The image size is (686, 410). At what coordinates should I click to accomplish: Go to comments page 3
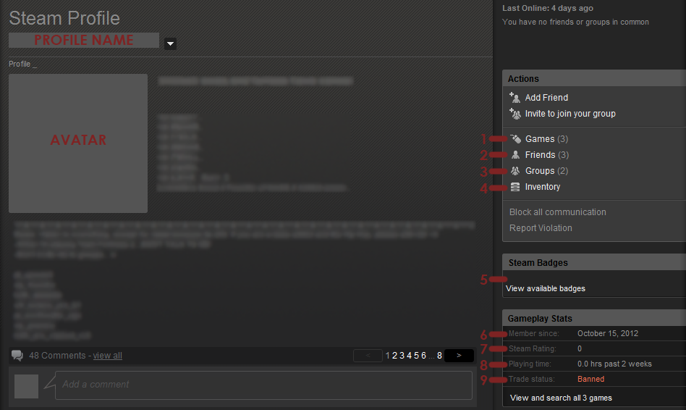pos(402,356)
